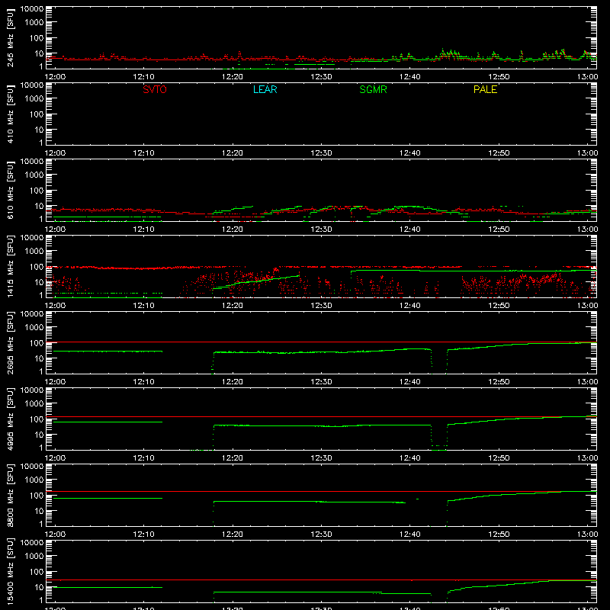The height and width of the screenshot is (610, 610).
Task: Click the 10 y-label in 1415 MHz panel
Action: [x=39, y=282]
